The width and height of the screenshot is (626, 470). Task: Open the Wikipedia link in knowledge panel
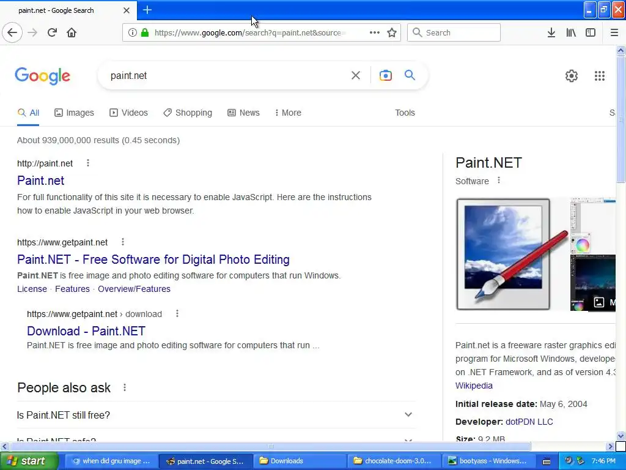pos(474,386)
